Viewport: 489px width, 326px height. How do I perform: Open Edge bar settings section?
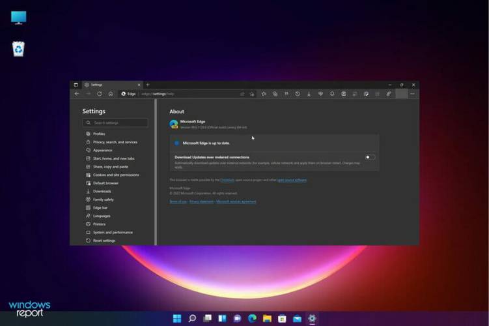pos(100,207)
